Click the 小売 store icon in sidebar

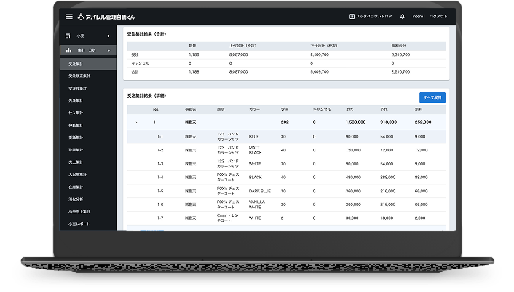68,36
